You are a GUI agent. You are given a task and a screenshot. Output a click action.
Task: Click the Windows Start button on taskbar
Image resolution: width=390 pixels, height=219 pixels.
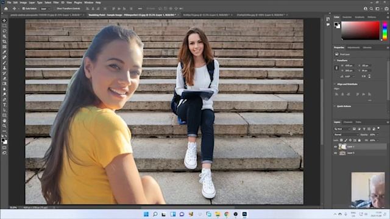click(x=146, y=214)
